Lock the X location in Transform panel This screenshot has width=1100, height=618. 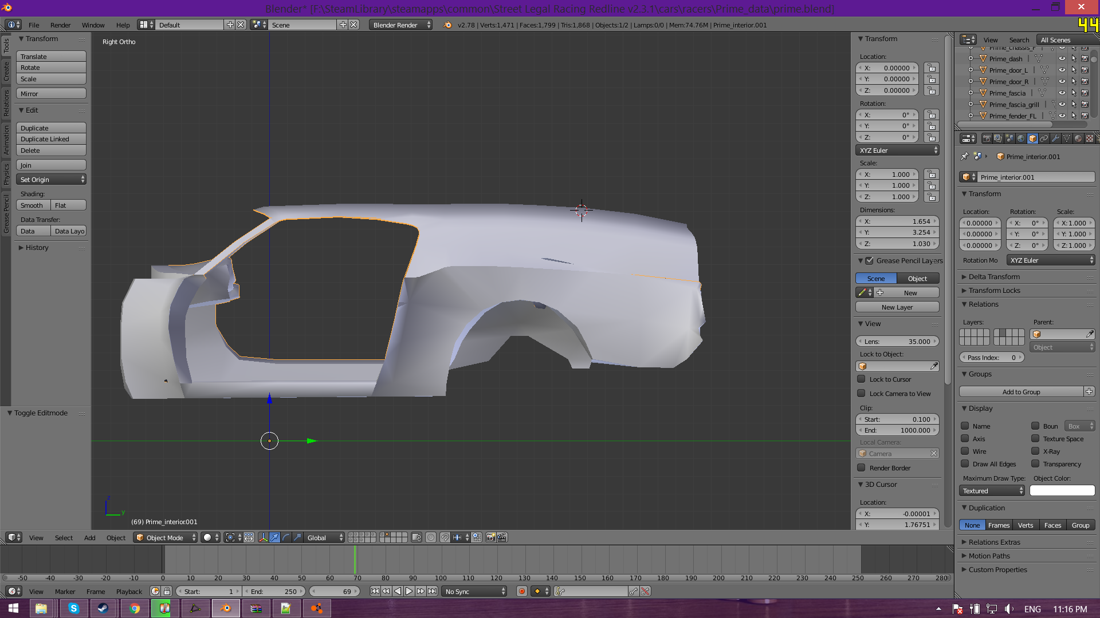(x=932, y=68)
